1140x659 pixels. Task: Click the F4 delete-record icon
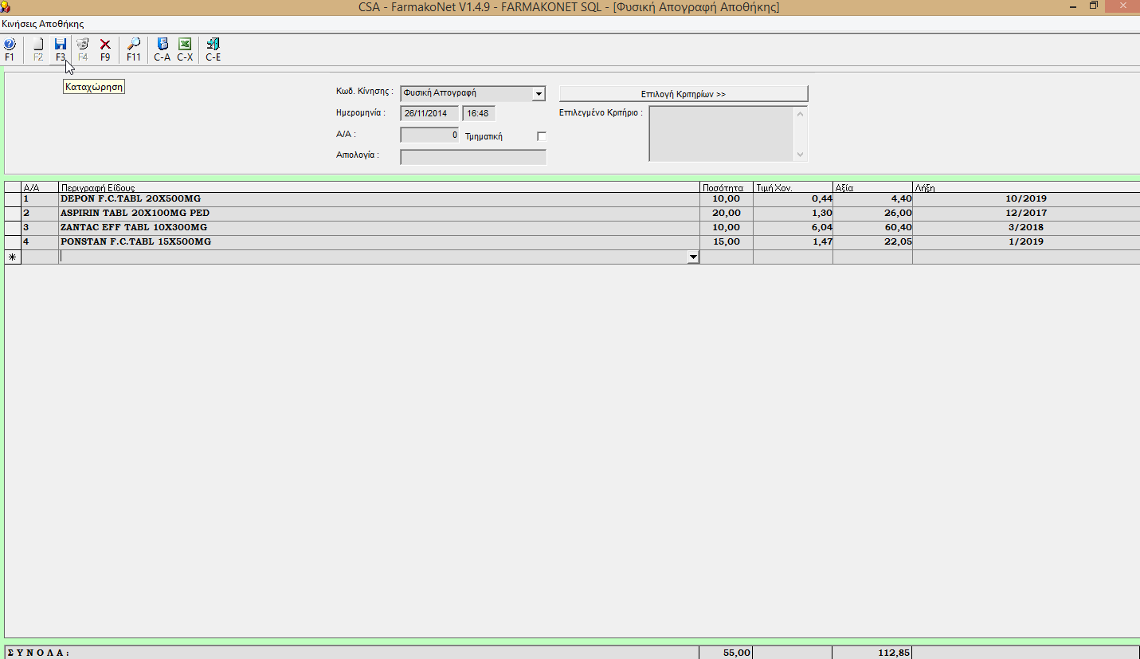click(83, 49)
